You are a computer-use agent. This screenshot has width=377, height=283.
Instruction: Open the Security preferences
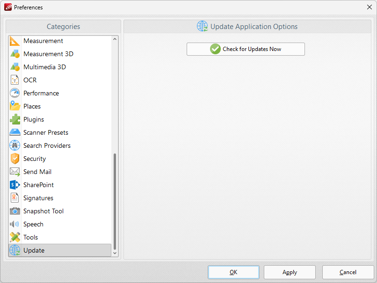(60, 159)
